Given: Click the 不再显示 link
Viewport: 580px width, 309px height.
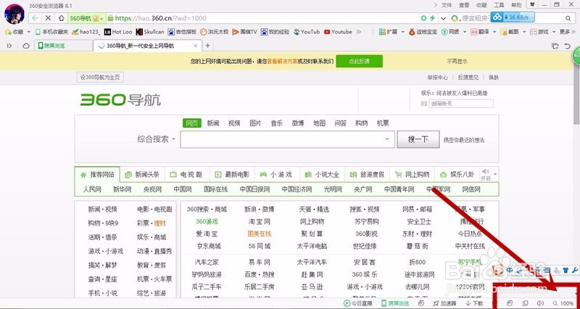Looking at the screenshot, I should pos(457,62).
